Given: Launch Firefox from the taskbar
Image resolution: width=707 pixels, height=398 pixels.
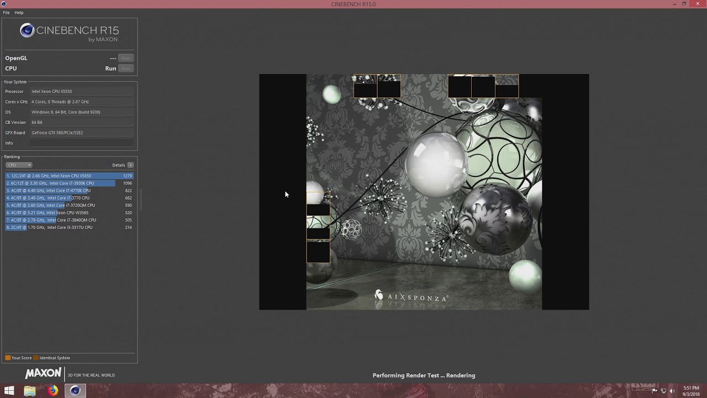Looking at the screenshot, I should click(x=52, y=391).
